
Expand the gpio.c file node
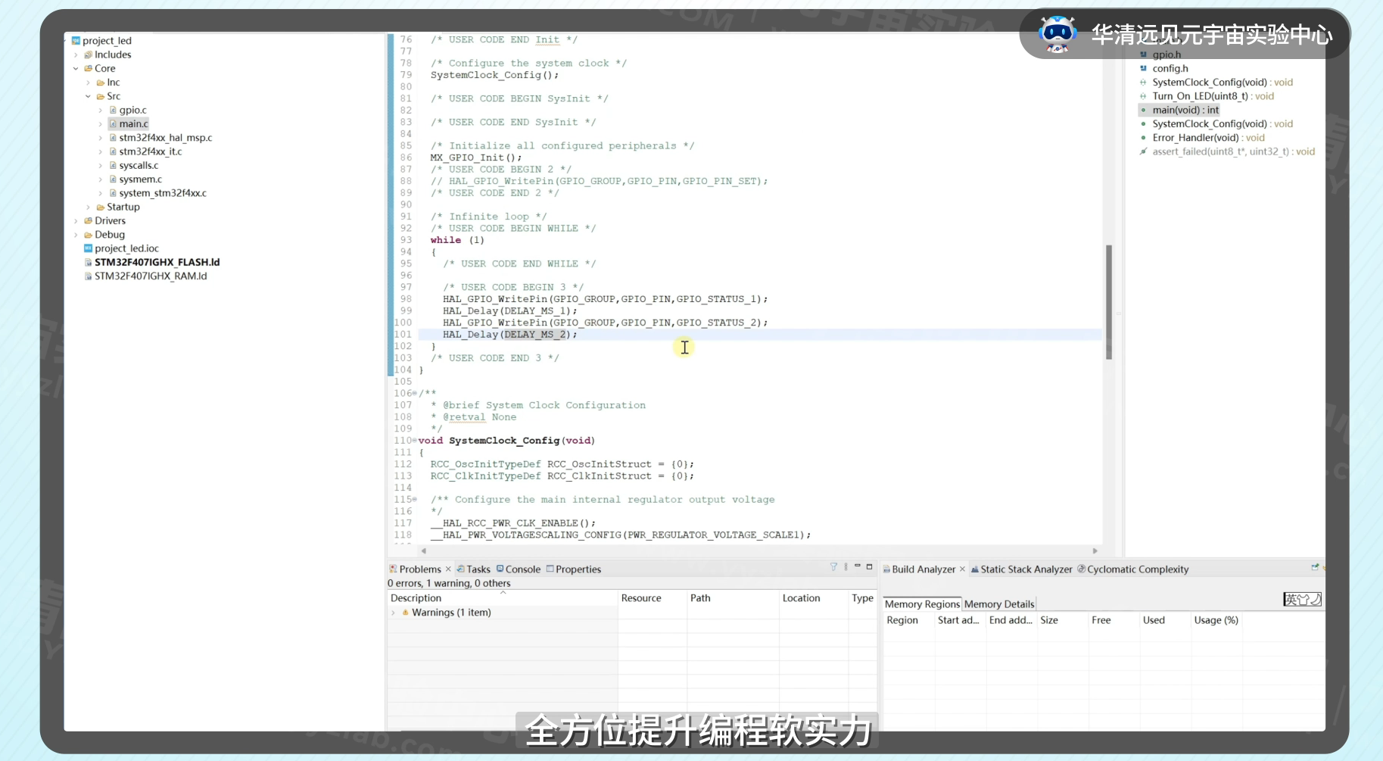100,110
